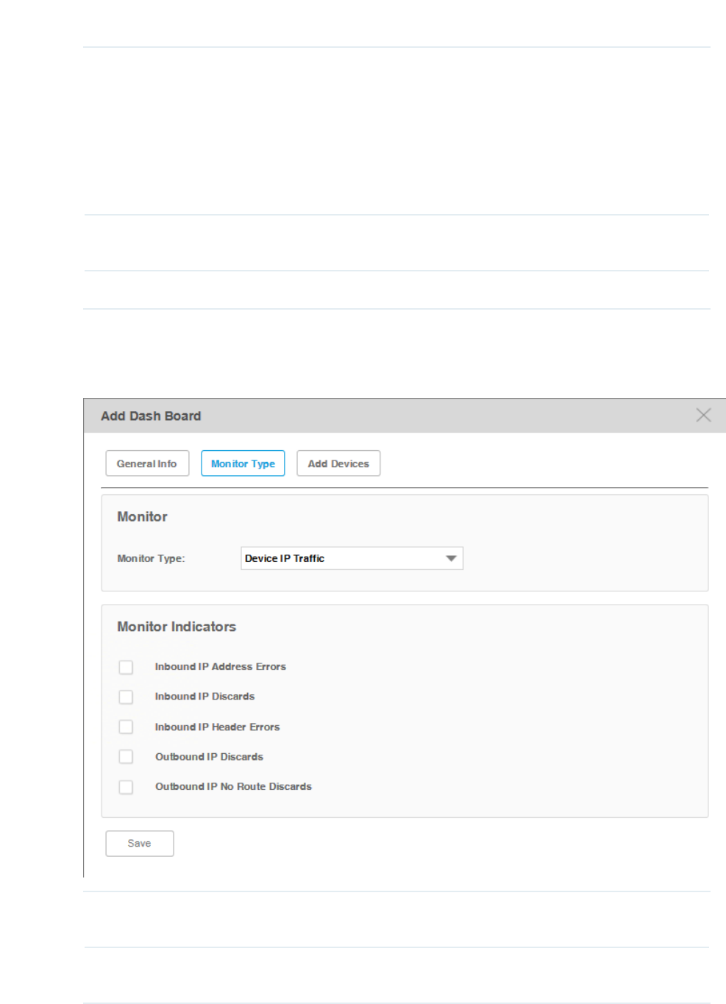Check the Inbound IP Header Errors box
The height and width of the screenshot is (1004, 726).
(126, 727)
